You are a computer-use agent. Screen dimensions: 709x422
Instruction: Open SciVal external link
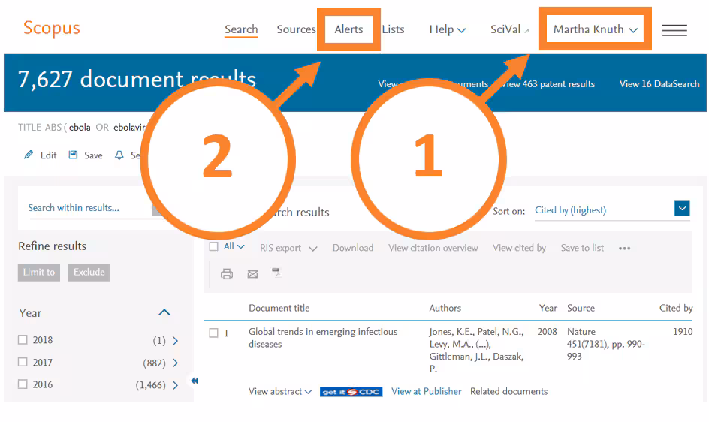coord(509,29)
